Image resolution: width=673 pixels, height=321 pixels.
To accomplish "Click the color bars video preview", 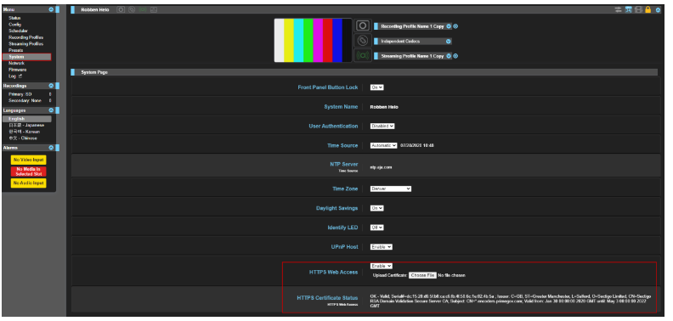I will [313, 41].
